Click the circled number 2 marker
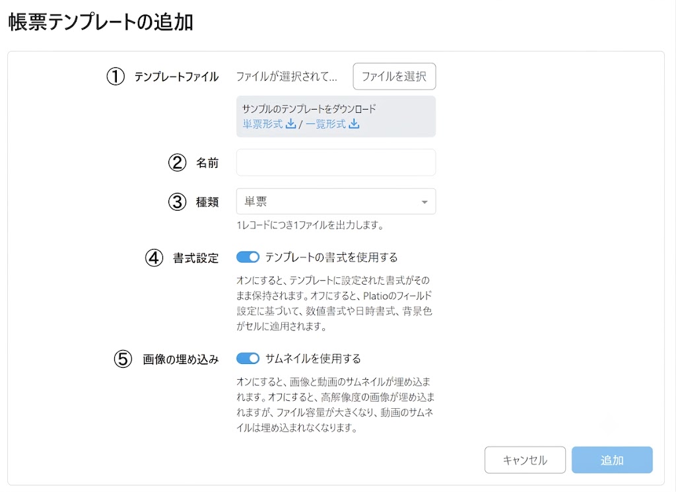 pyautogui.click(x=177, y=162)
